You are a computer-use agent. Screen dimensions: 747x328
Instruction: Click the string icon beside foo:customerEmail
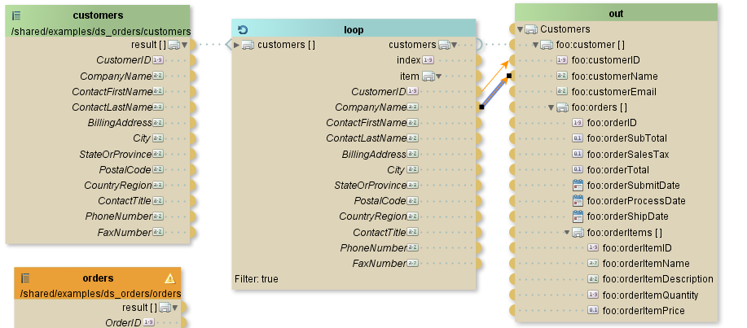[562, 91]
